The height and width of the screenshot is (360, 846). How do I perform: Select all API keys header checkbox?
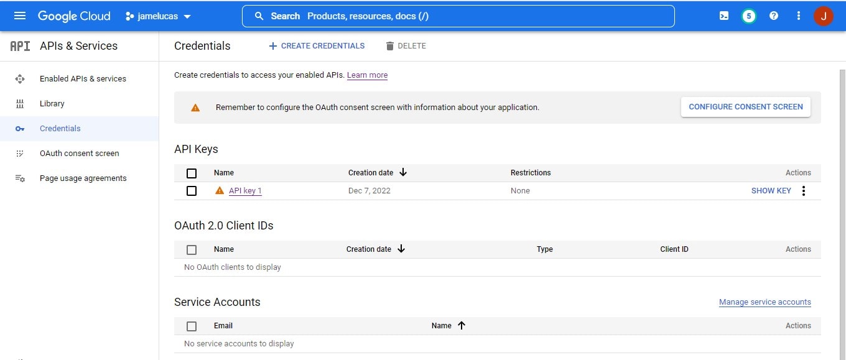[192, 173]
